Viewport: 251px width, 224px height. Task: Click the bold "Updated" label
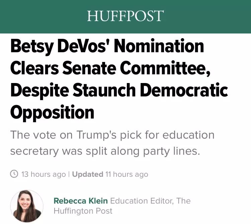(88, 174)
